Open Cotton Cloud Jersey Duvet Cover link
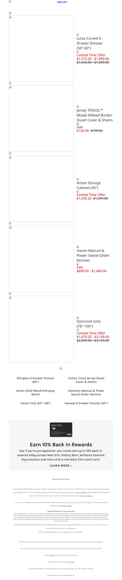The image size is (122, 580). 86,380
